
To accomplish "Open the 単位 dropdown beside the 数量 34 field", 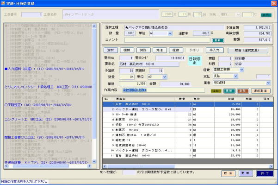I will click(165, 77).
